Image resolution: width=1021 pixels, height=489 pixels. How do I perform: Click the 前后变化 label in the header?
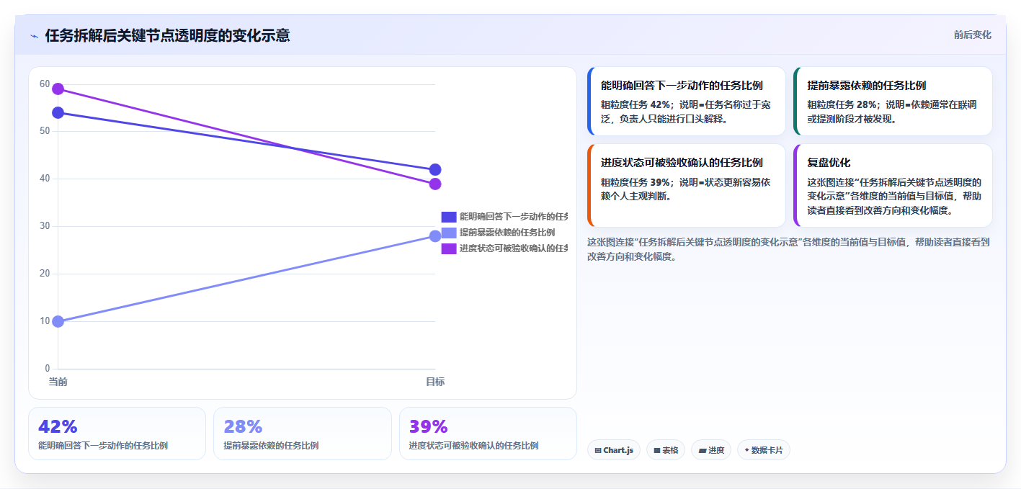(x=972, y=35)
